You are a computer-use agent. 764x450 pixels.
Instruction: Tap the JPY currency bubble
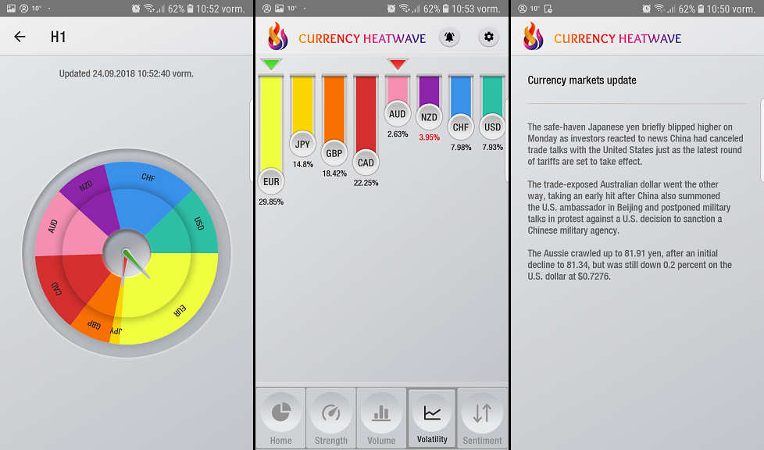tap(302, 144)
